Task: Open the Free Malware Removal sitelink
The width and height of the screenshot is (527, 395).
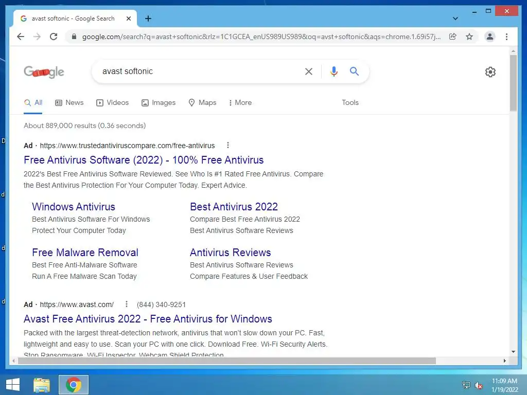Action: tap(85, 252)
